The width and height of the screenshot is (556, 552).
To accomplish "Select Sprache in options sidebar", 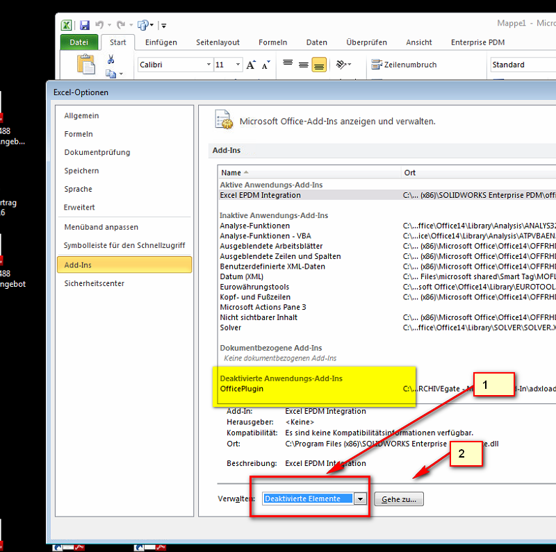I will pyautogui.click(x=124, y=189).
